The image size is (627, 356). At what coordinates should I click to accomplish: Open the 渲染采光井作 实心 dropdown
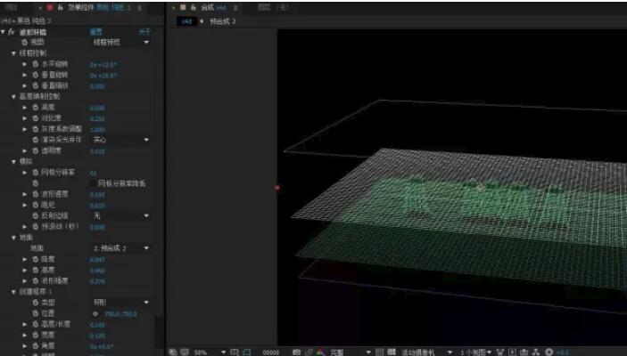click(x=120, y=140)
